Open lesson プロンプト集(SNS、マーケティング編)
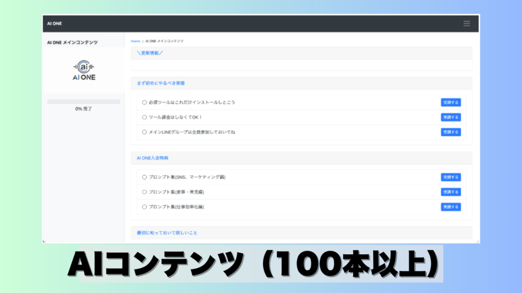522x293 pixels. (187, 177)
